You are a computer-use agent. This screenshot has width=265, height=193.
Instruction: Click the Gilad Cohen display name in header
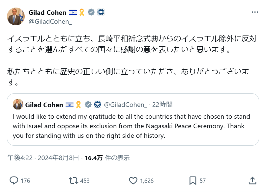47,12
